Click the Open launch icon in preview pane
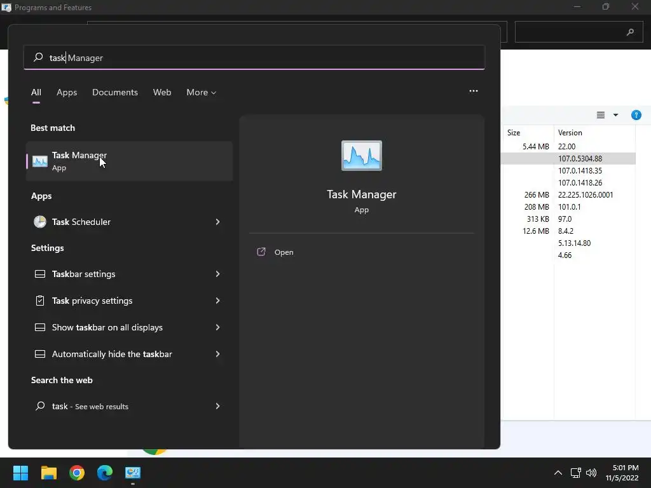Viewport: 651px width, 488px height. [x=261, y=252]
